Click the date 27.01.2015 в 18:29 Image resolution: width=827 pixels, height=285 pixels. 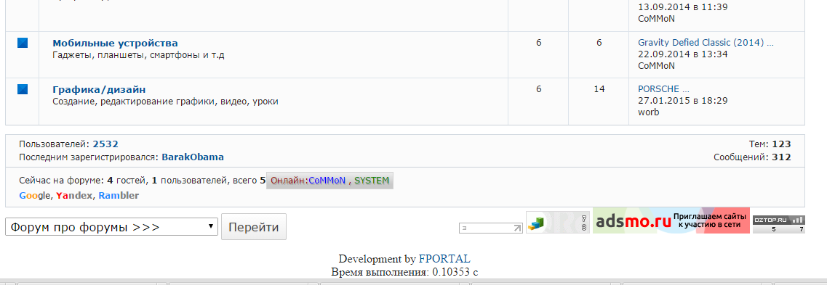pyautogui.click(x=683, y=100)
